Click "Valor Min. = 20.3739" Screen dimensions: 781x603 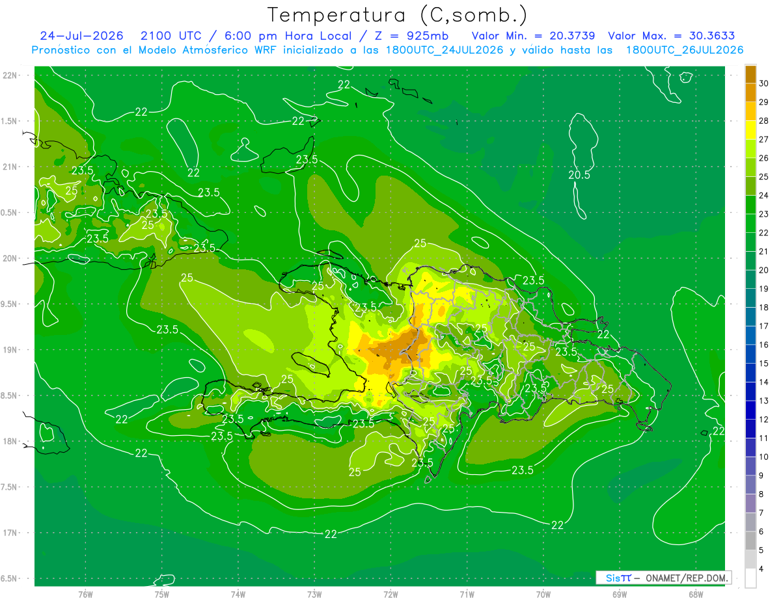534,36
